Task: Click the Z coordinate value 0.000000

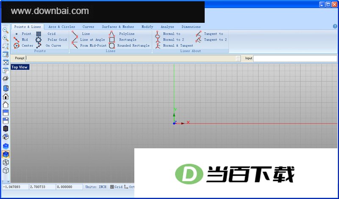Action: tap(69, 187)
